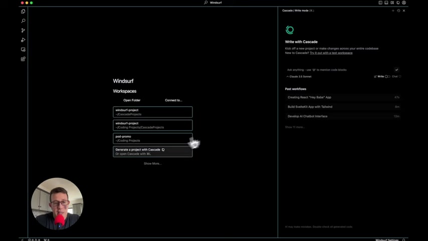Image resolution: width=428 pixels, height=241 pixels.
Task: Click the chat bubble icon beside the Chat label
Action: pyautogui.click(x=400, y=77)
